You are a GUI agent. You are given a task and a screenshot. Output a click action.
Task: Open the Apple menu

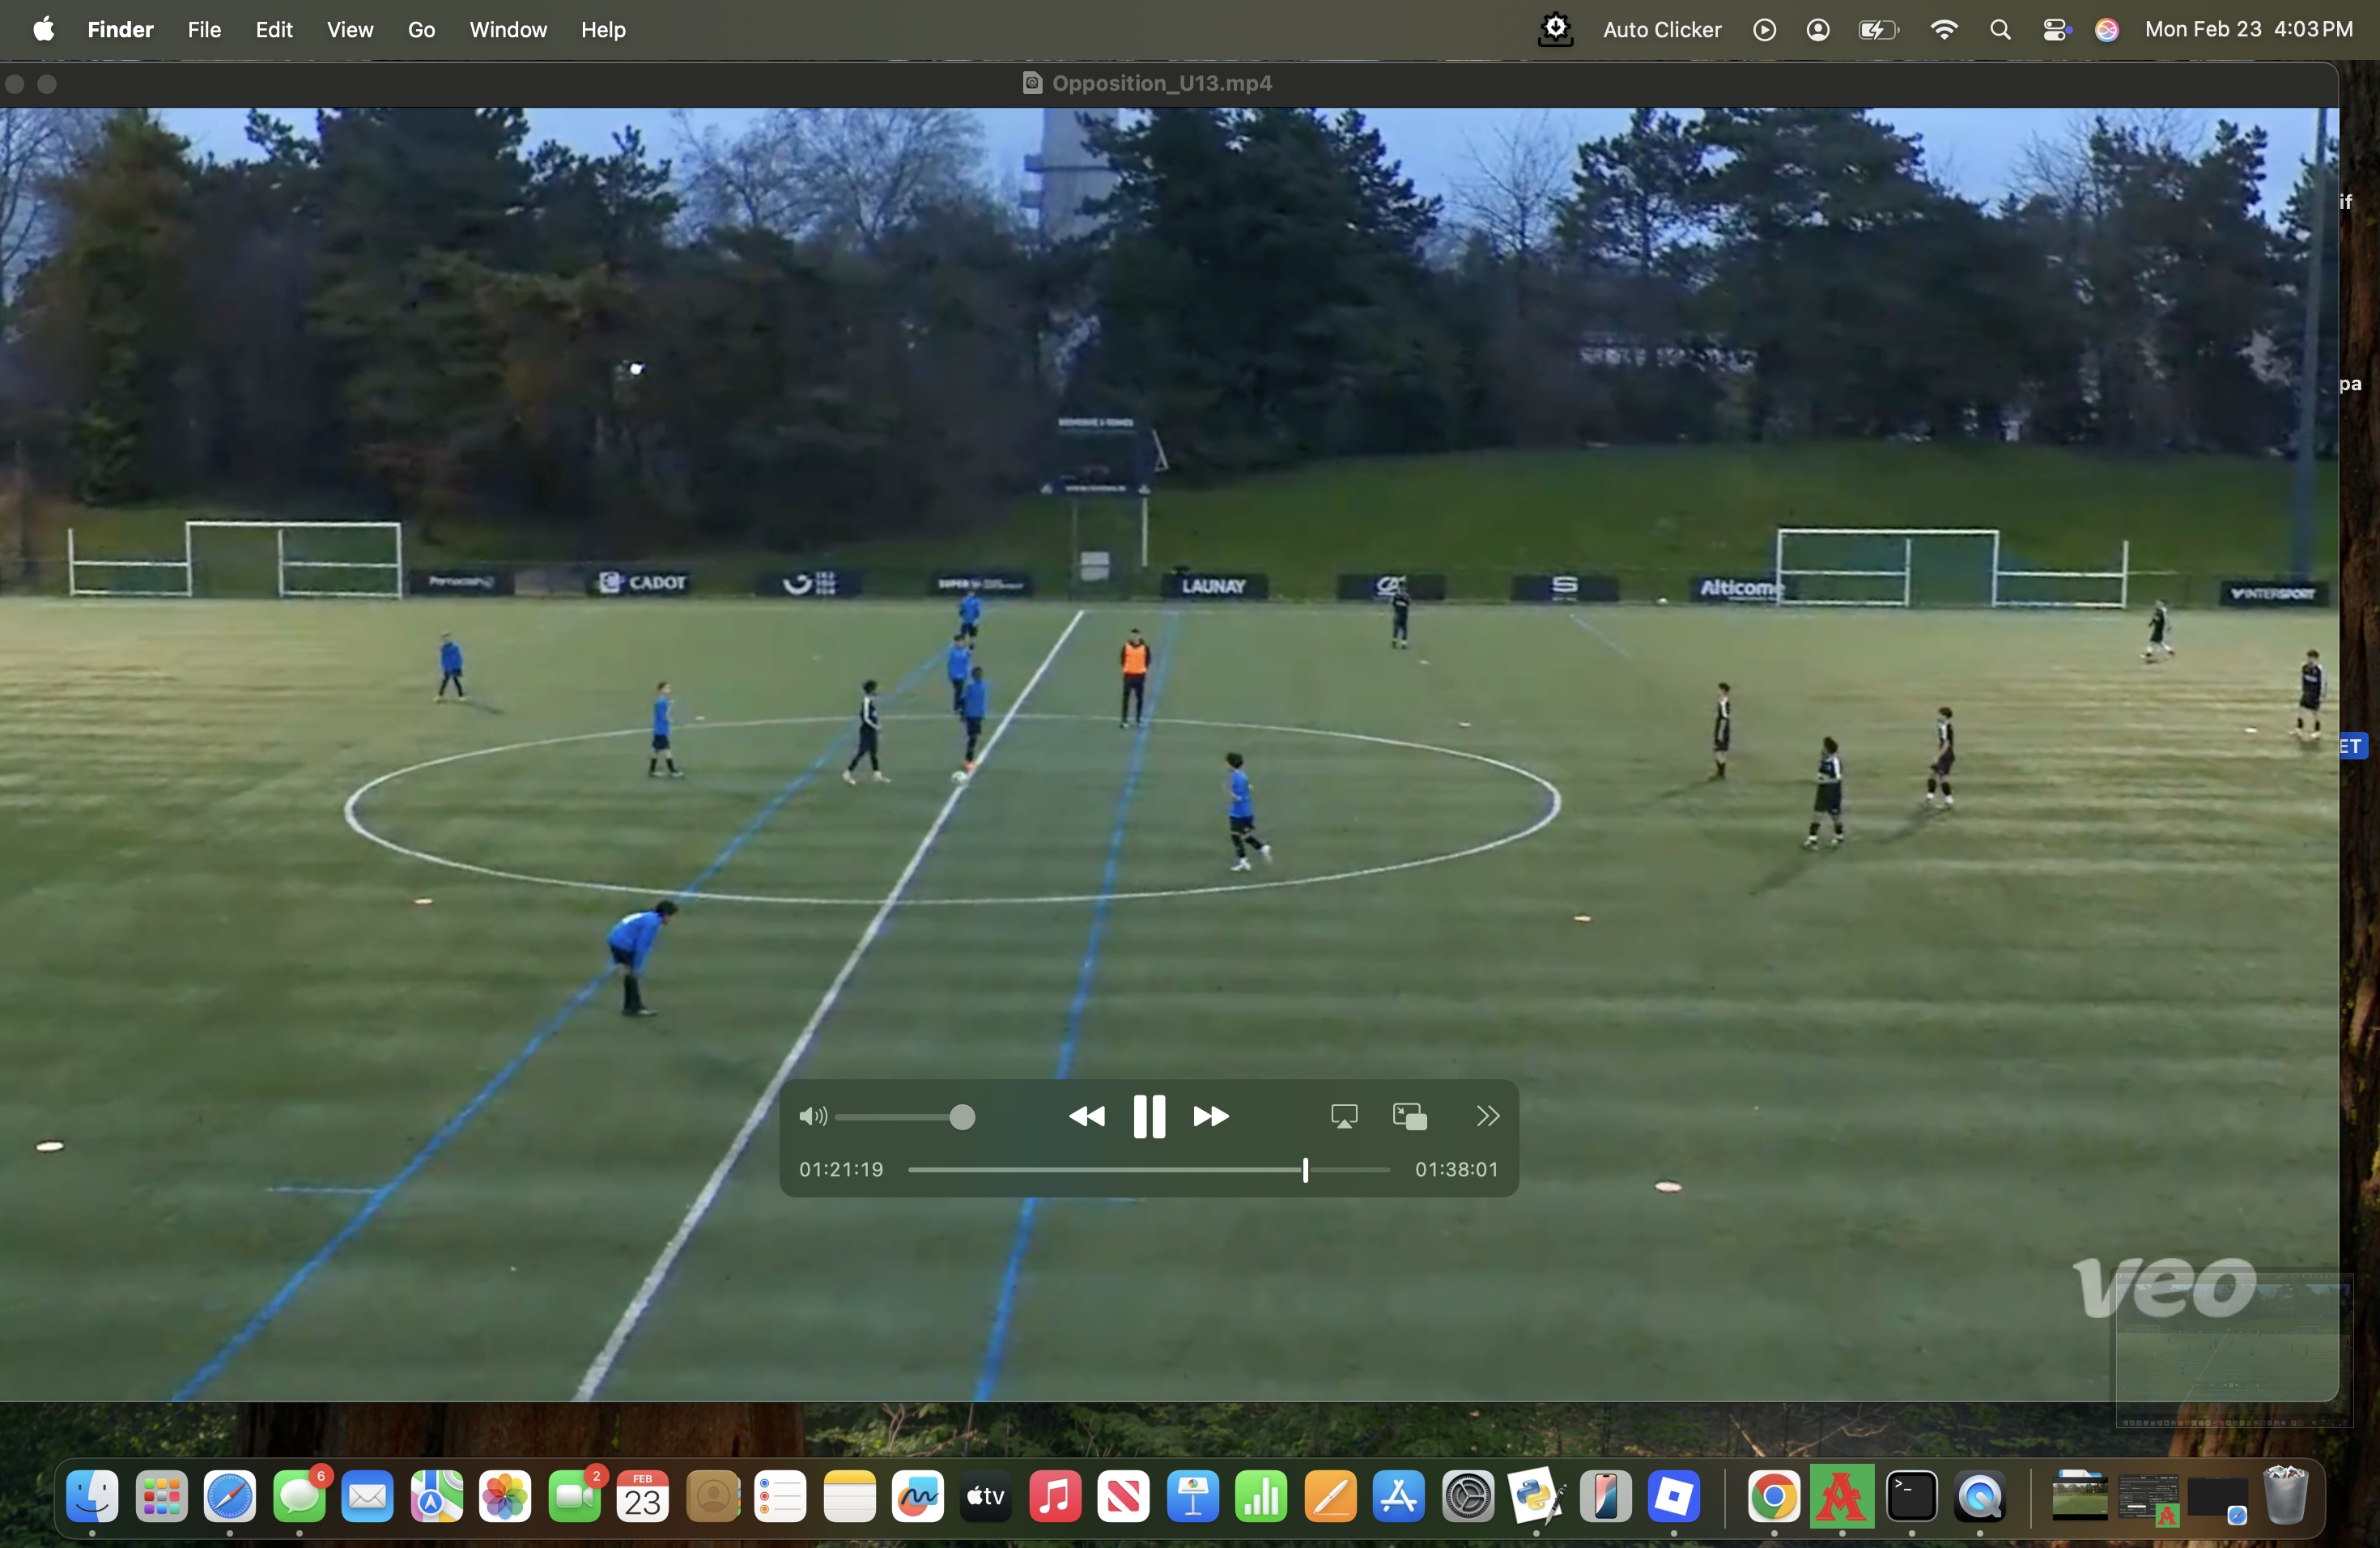pyautogui.click(x=43, y=29)
